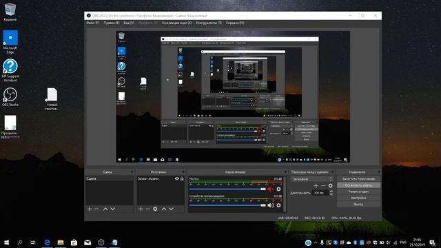Open the Вид menu
This screenshot has height=248, width=441.
[129, 23]
